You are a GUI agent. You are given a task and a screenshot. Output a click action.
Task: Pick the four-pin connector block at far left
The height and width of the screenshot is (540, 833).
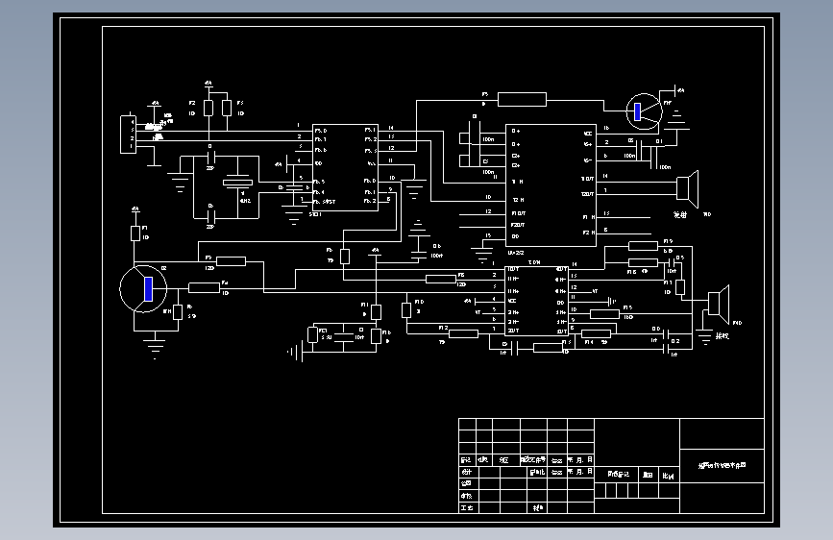[128, 134]
